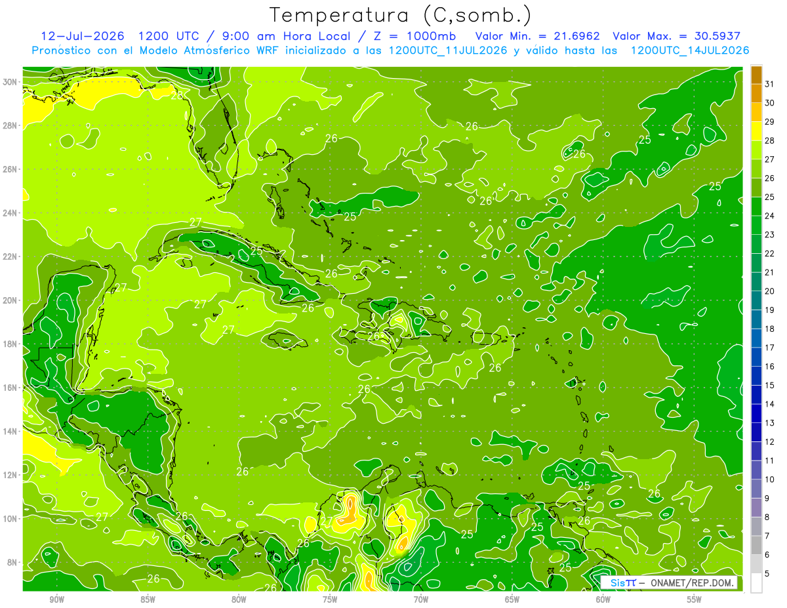This screenshot has width=787, height=608.
Task: Pick the blue swatch between 15 and 16
Action: point(756,376)
